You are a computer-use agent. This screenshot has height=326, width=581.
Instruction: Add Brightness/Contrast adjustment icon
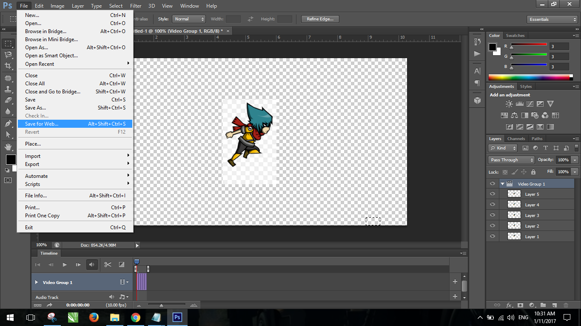pos(509,104)
